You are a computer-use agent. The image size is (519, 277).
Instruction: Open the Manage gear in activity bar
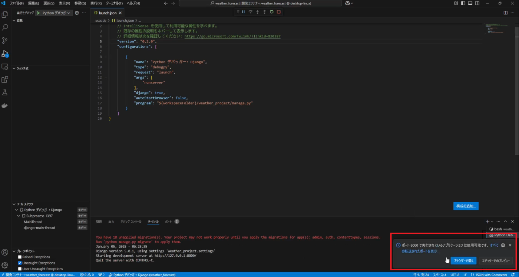5,265
